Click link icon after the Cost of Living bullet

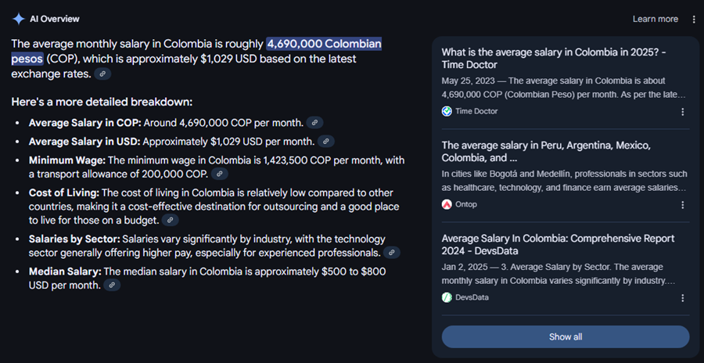(x=171, y=220)
